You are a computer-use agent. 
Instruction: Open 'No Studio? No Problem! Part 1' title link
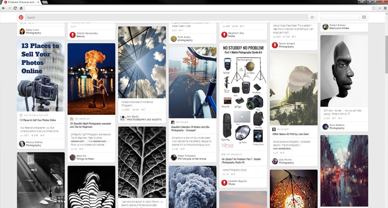[x=241, y=161]
